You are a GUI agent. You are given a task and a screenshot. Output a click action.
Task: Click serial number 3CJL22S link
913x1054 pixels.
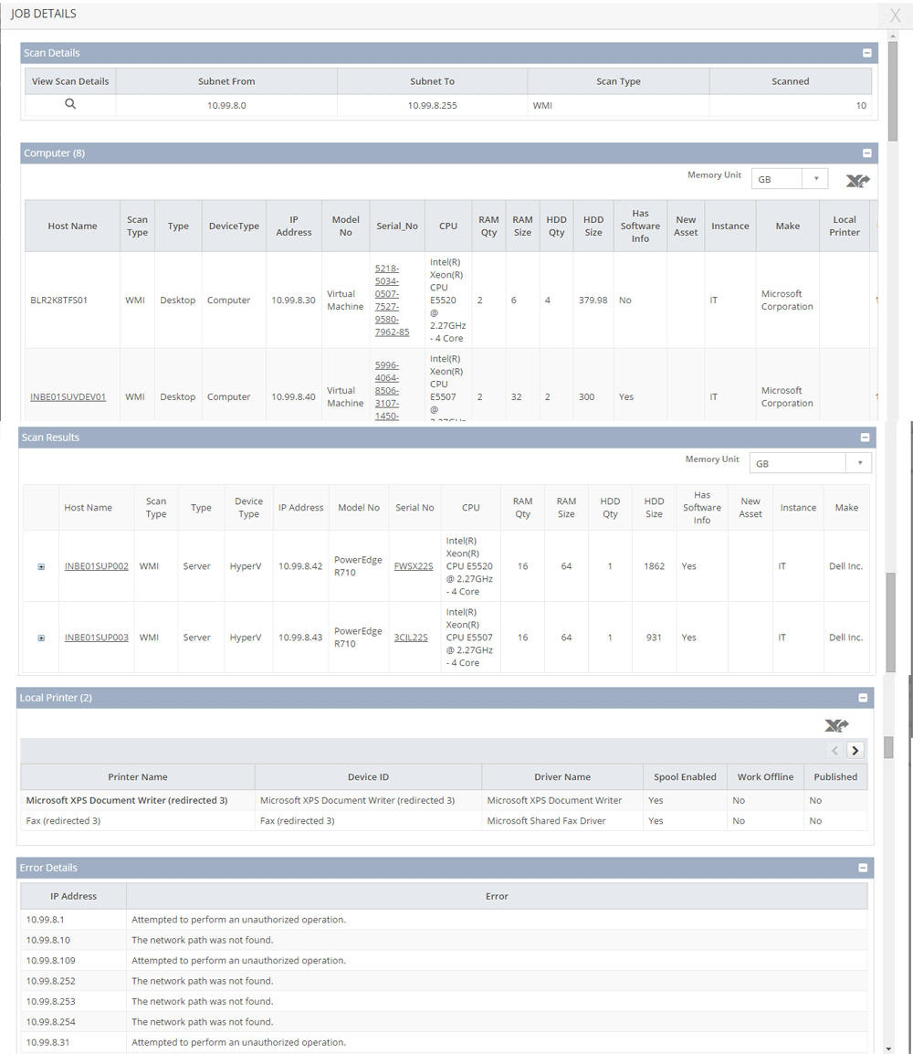click(x=411, y=638)
